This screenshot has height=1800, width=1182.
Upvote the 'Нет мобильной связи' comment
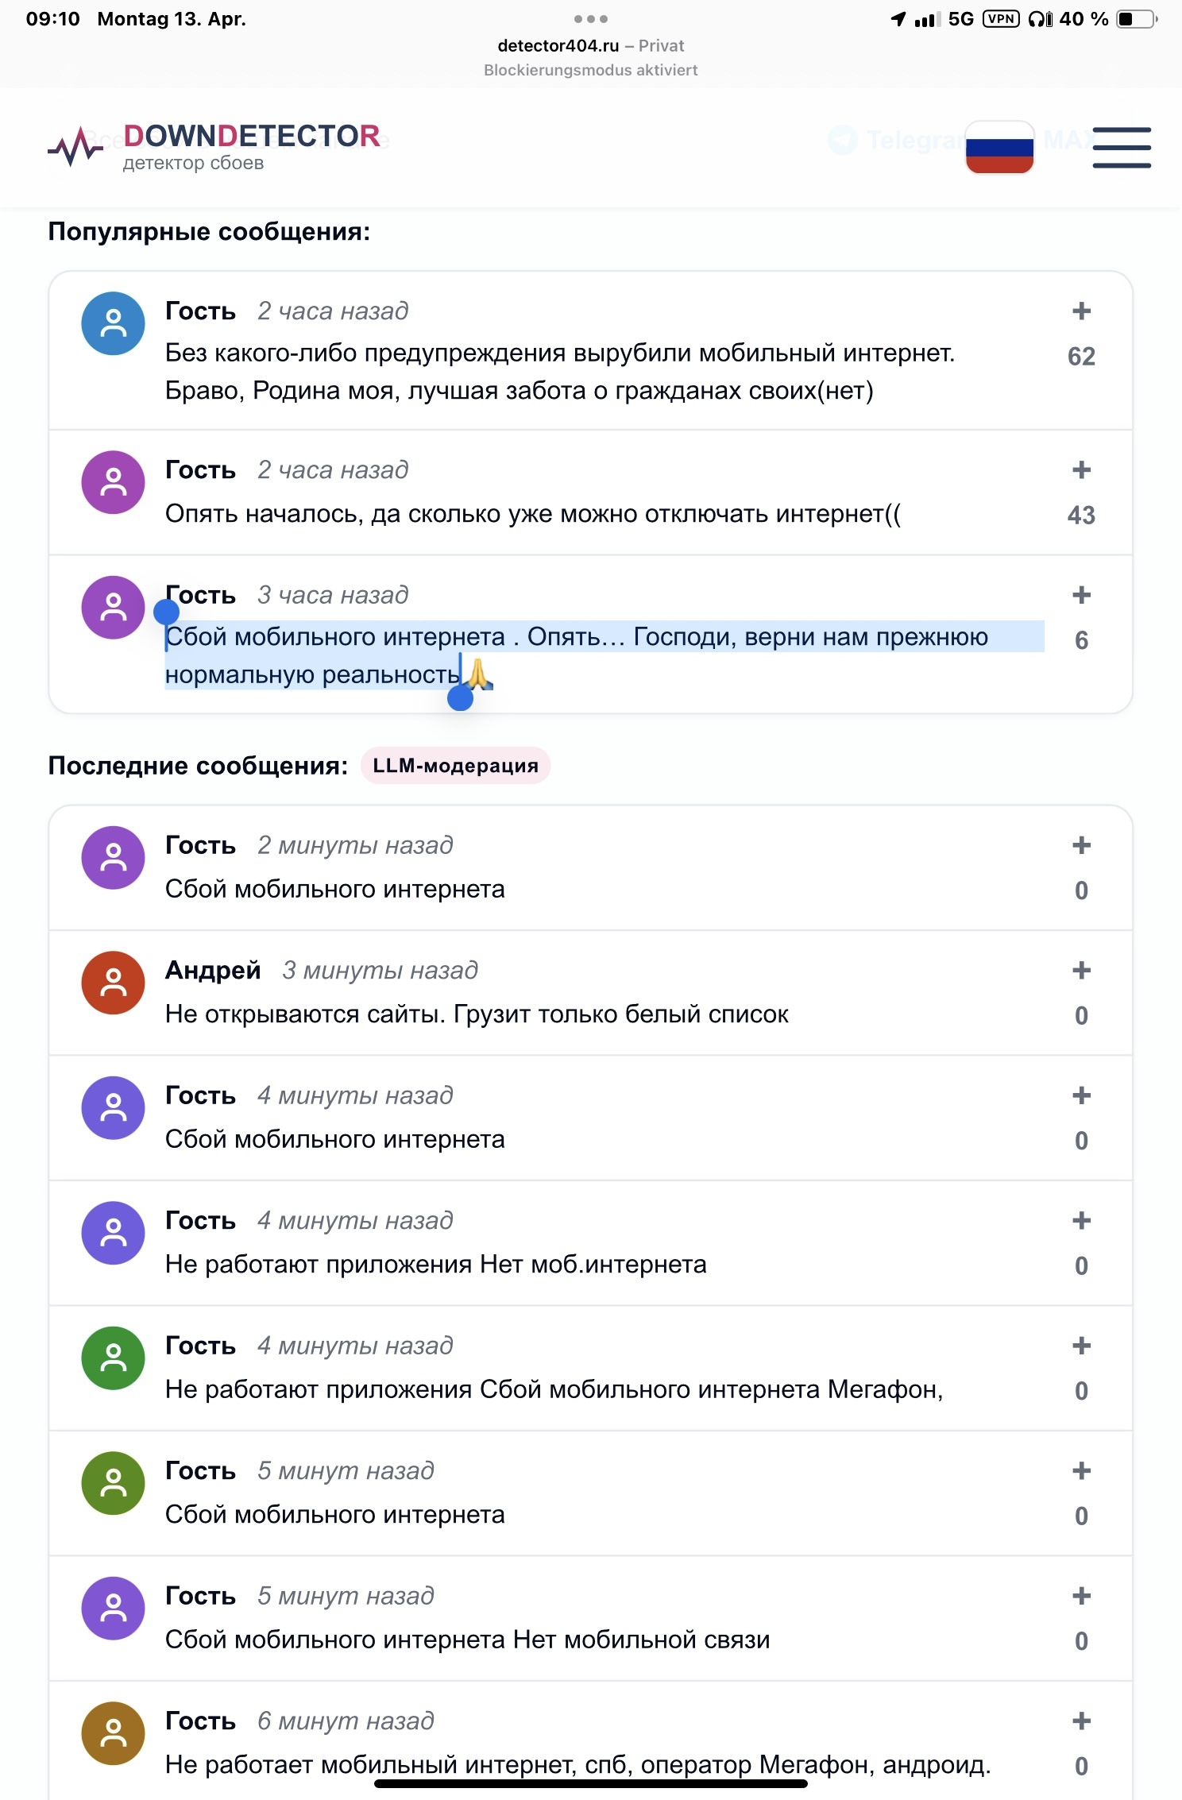click(1081, 1596)
